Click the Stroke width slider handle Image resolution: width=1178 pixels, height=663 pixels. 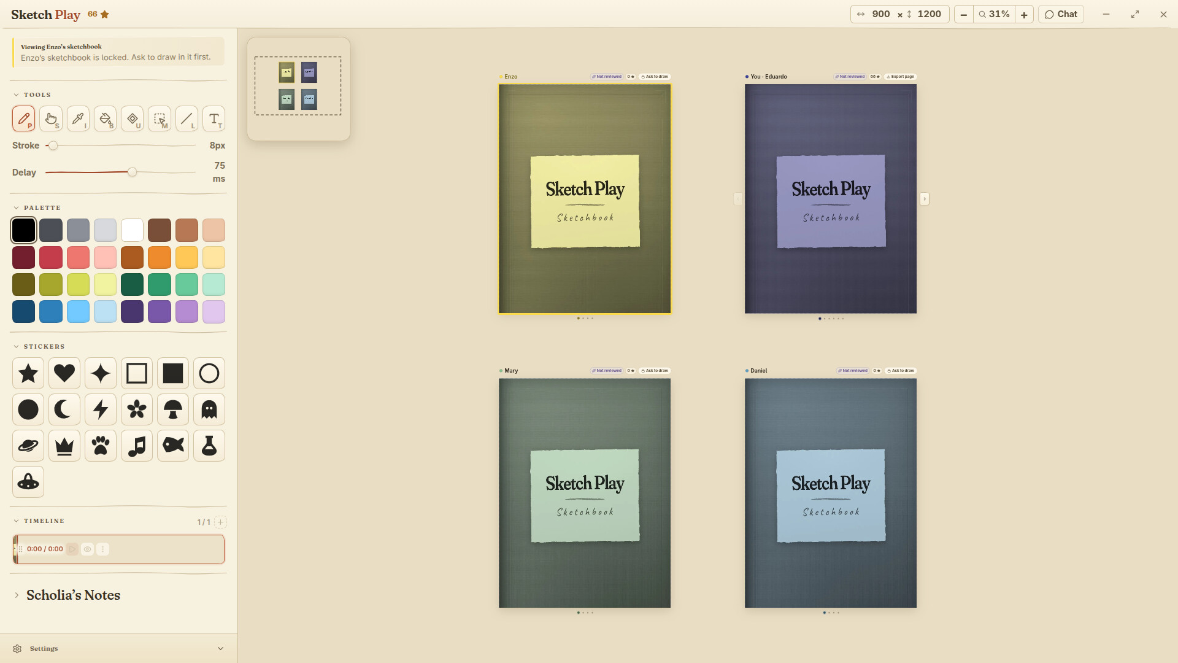(53, 145)
